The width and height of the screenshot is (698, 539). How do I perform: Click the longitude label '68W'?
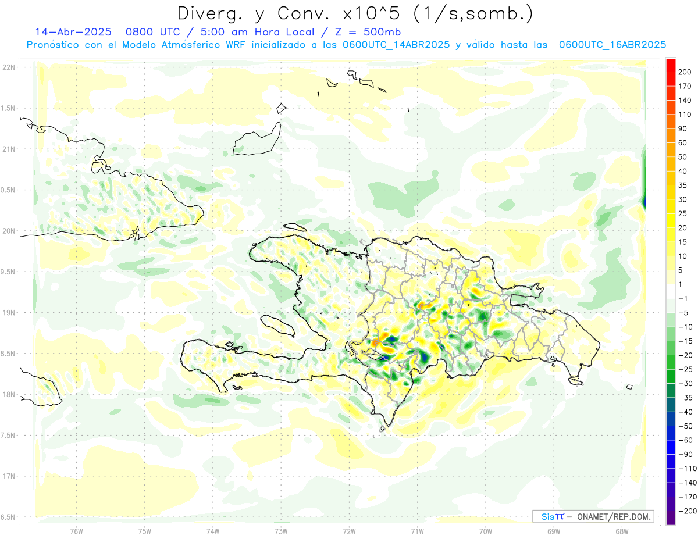pos(622,531)
